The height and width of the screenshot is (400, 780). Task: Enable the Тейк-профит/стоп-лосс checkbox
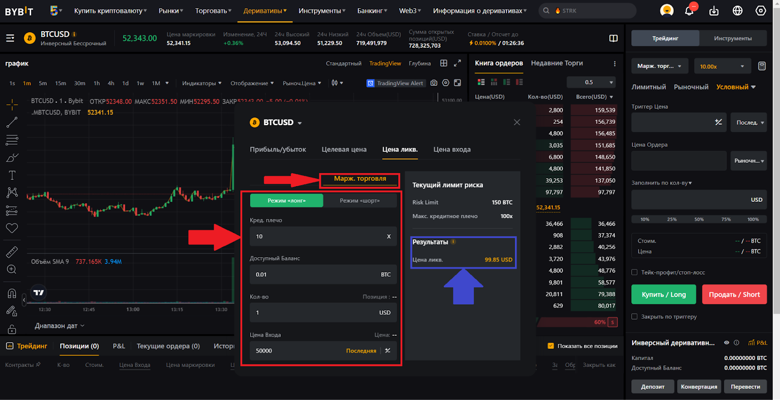635,272
